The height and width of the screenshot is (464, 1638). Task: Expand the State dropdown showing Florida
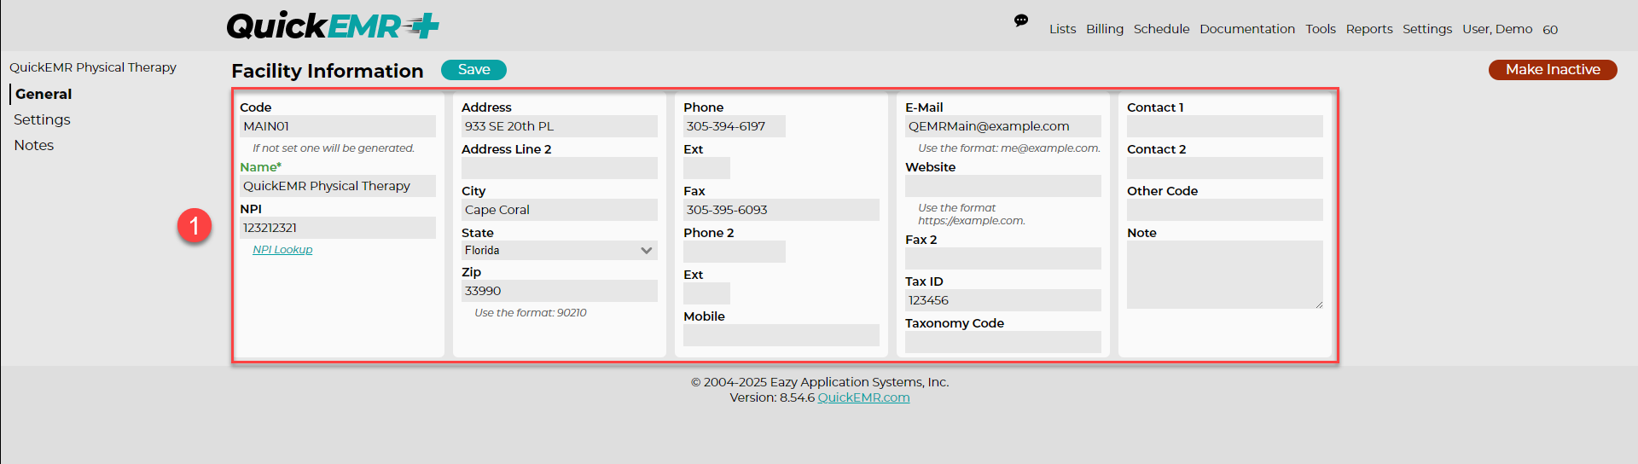coord(560,250)
